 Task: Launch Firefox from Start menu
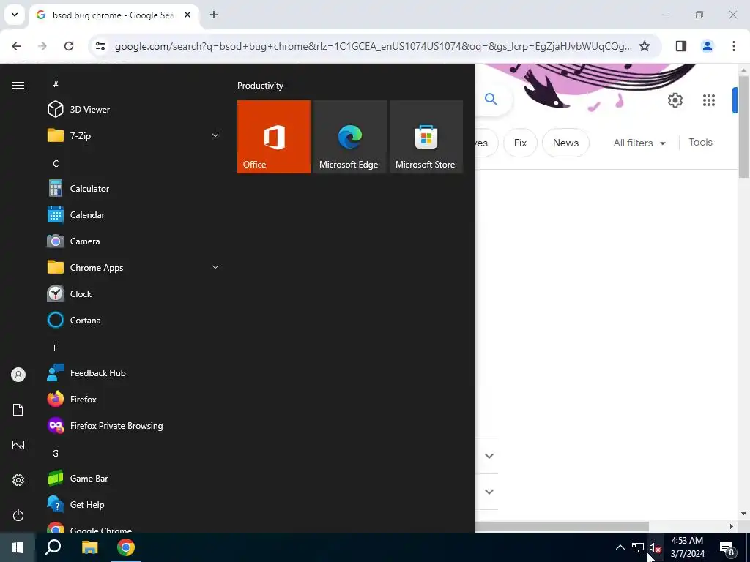pos(134,399)
